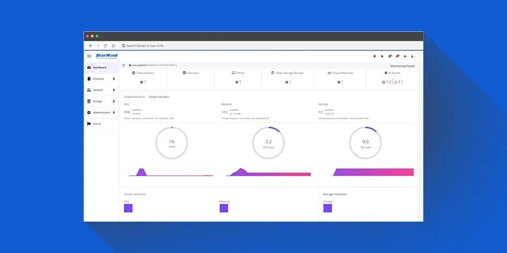Open the 1 Data Centers card
Viewport: 507px width, 253px height.
tap(143, 79)
